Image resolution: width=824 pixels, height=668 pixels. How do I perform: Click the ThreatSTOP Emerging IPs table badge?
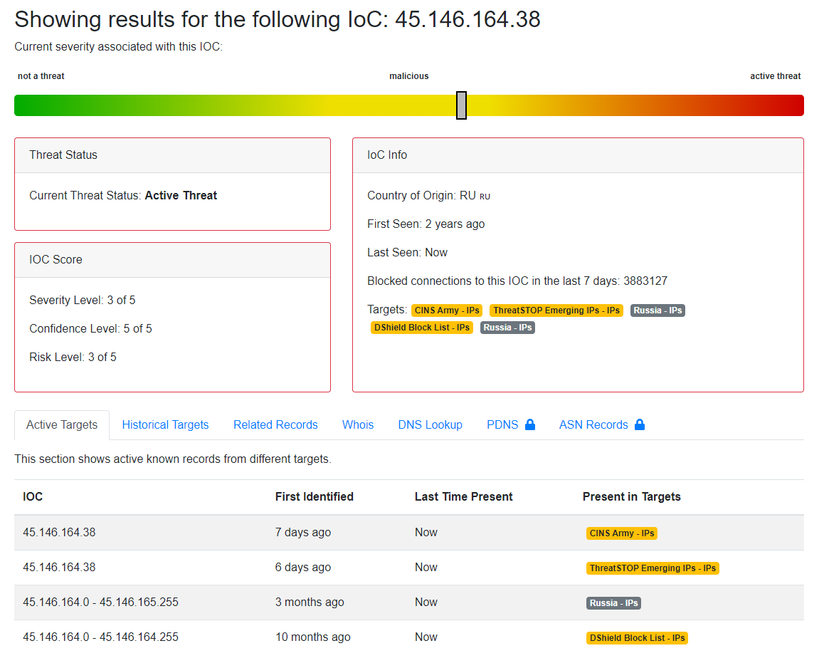pyautogui.click(x=653, y=568)
